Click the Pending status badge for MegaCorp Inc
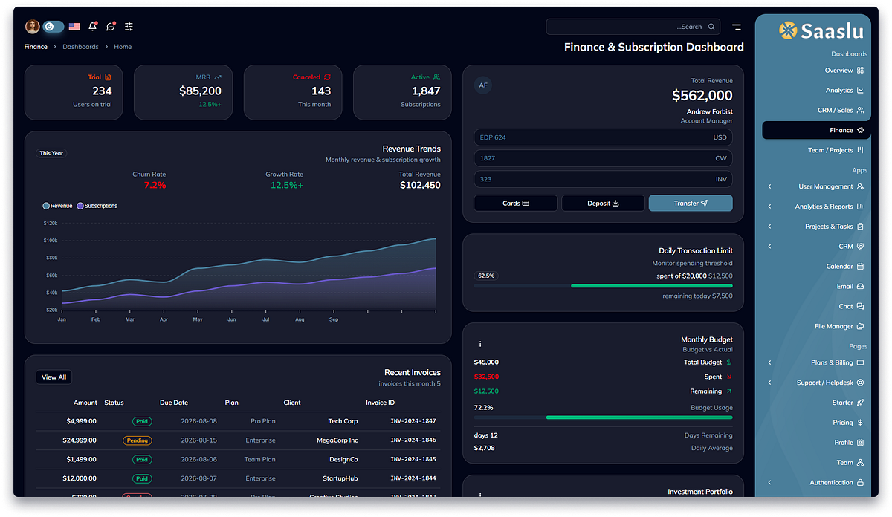 138,440
